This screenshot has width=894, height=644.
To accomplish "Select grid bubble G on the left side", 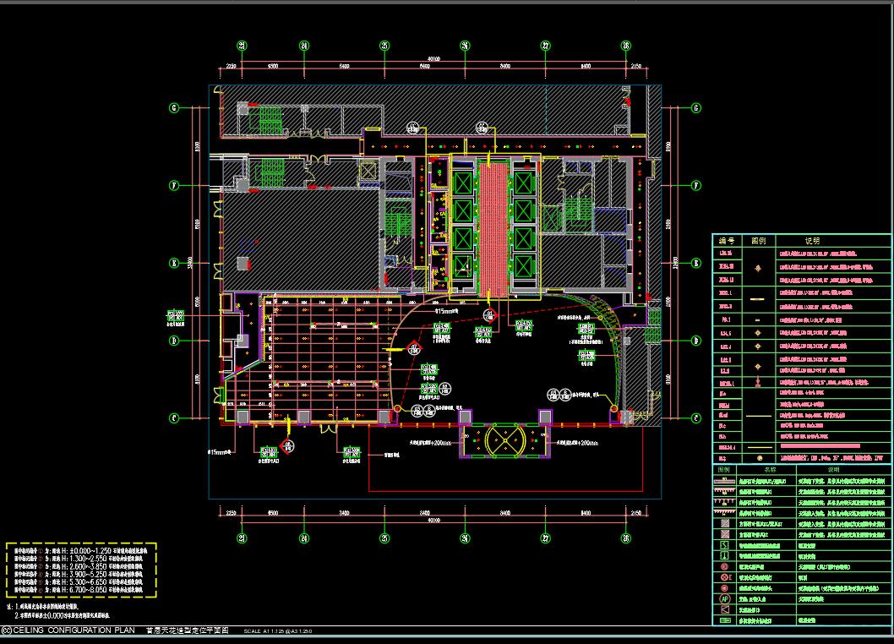I will (x=175, y=107).
